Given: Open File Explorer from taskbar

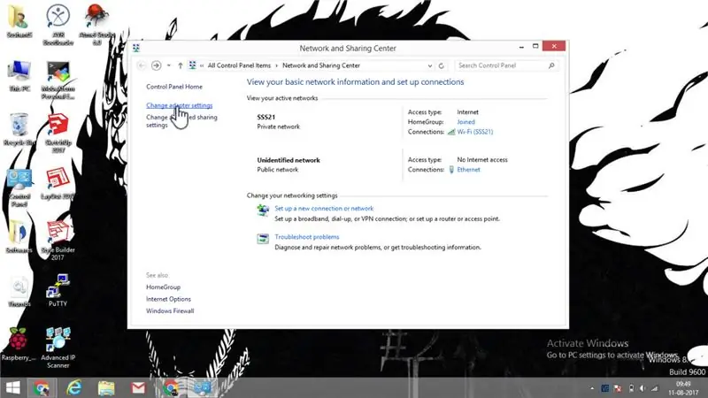Looking at the screenshot, I should [106, 388].
